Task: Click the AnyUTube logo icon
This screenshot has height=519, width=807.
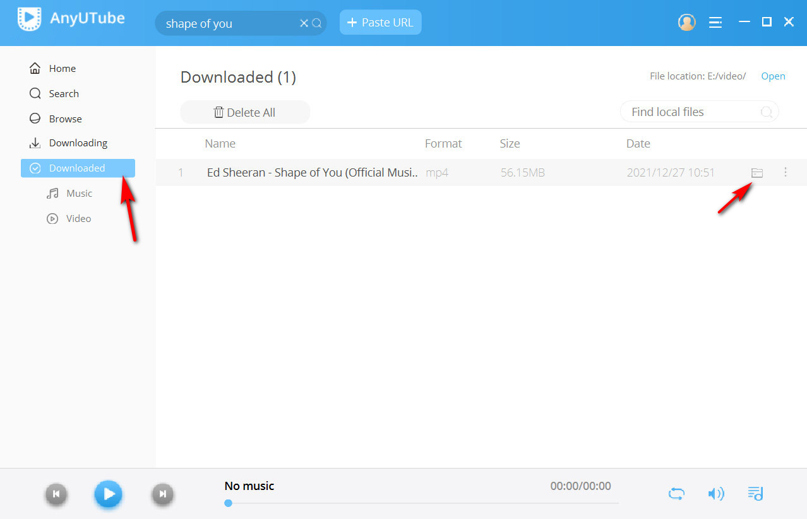Action: tap(29, 20)
